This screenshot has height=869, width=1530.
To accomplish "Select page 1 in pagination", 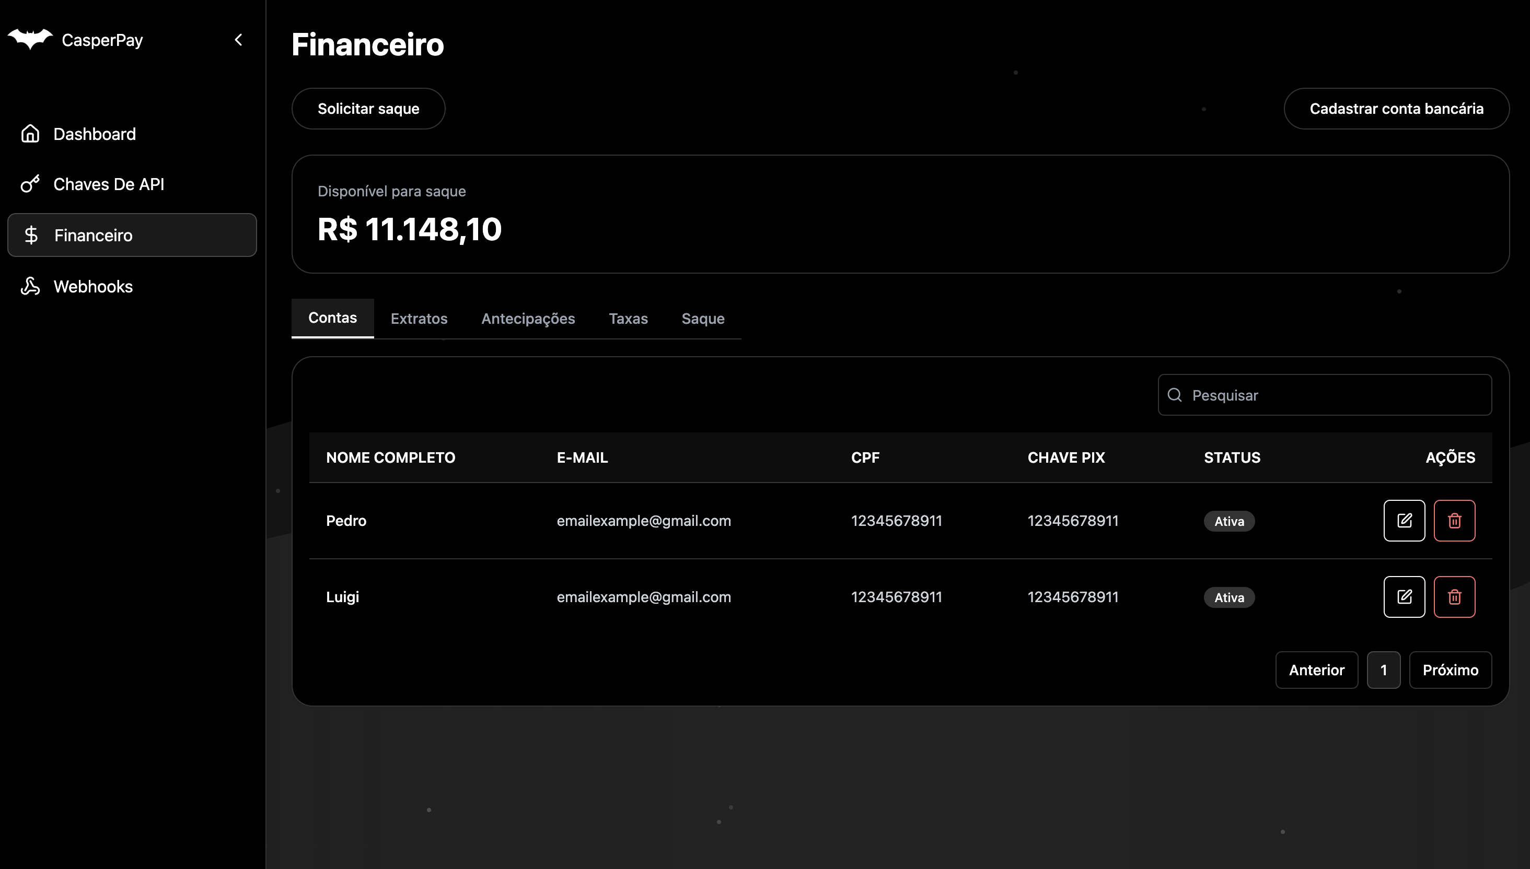I will point(1384,670).
